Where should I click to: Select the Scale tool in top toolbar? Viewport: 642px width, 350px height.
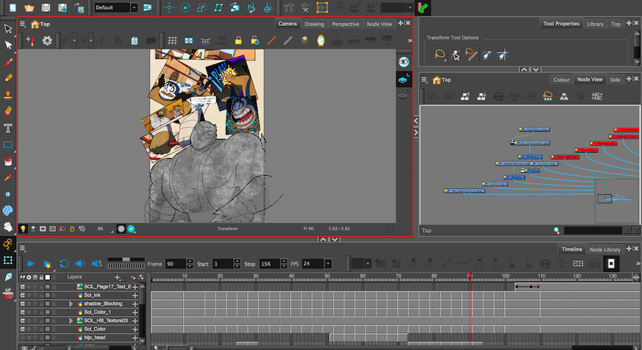[x=202, y=7]
